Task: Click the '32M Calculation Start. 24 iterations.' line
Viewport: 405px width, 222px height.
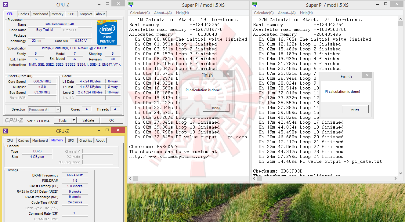Action: click(311, 20)
